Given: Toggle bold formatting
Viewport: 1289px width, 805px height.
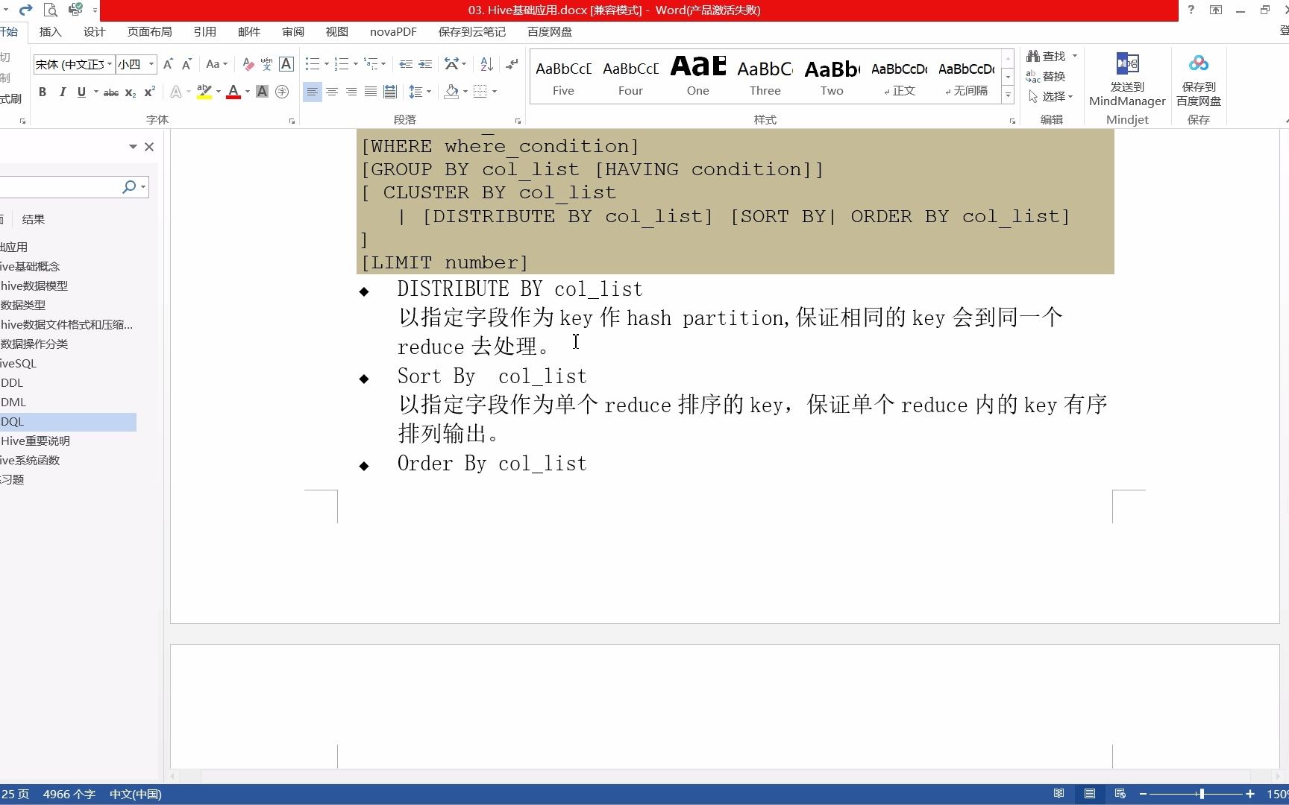Looking at the screenshot, I should coord(43,92).
